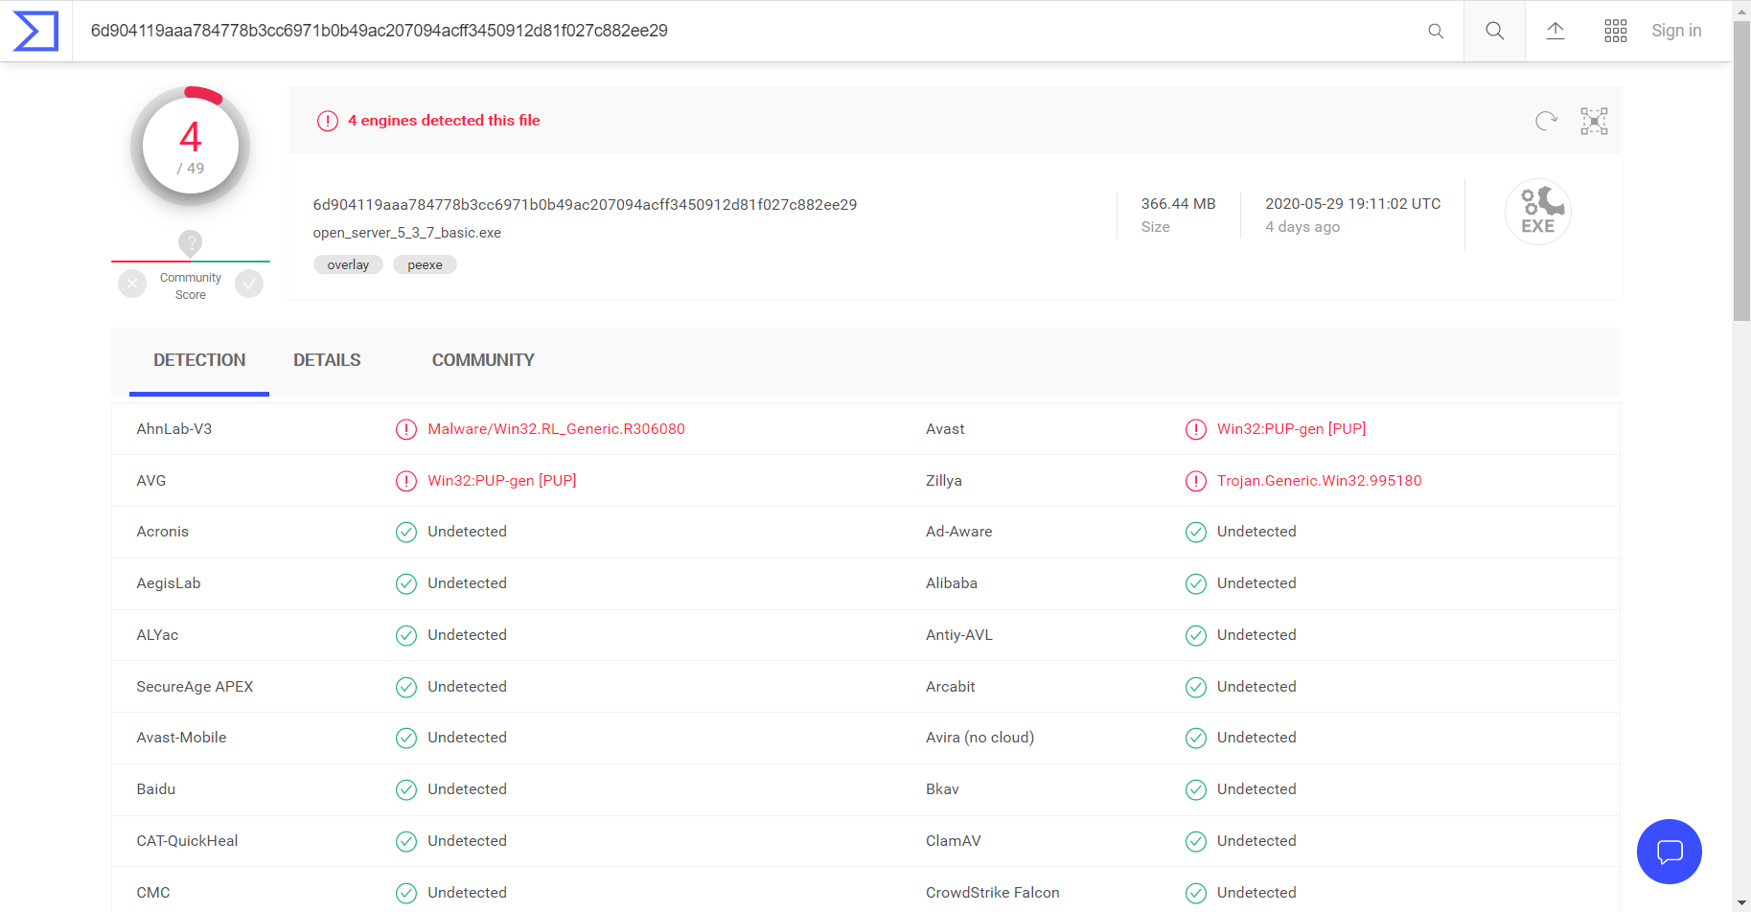1751x912 pixels.
Task: Click the vertical scrollbar thumb
Action: point(1741,171)
